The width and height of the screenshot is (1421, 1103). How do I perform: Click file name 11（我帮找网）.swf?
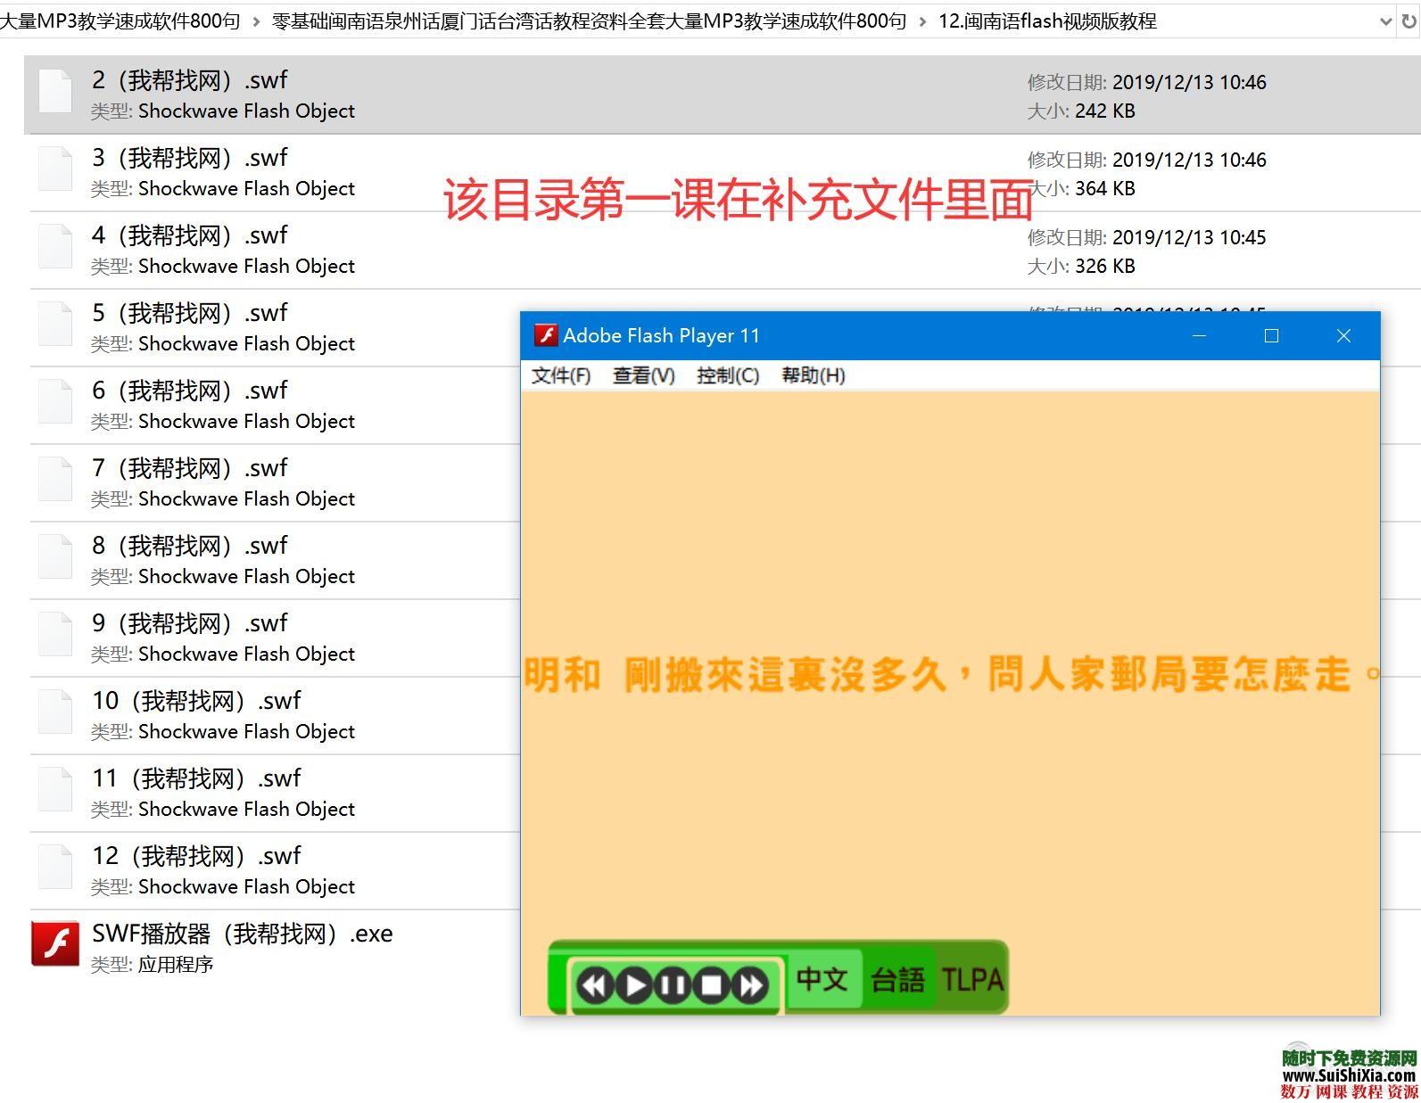[197, 778]
